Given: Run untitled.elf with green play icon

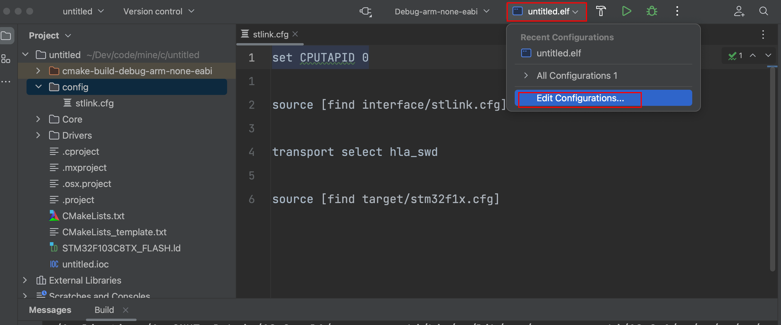Looking at the screenshot, I should [626, 12].
